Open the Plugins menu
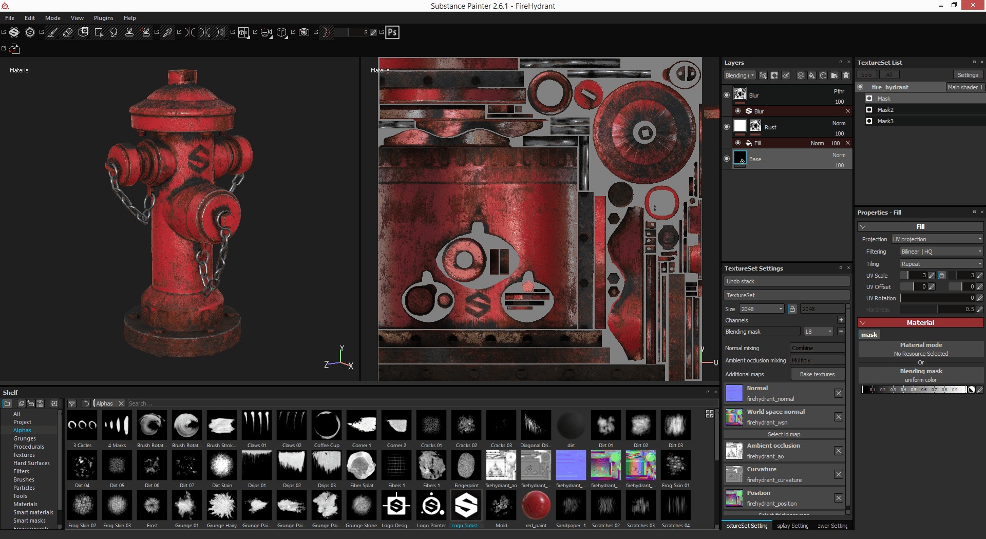Screen dimensions: 986x539 click(x=103, y=18)
